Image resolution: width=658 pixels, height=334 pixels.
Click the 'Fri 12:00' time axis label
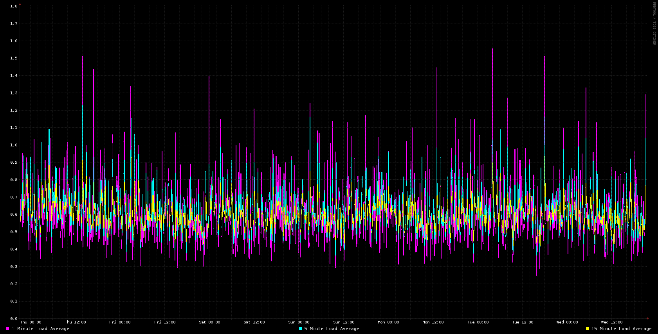[x=165, y=322]
